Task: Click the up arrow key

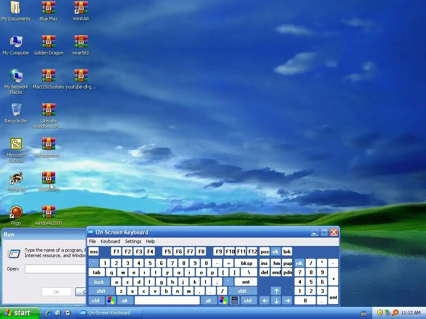Action: tap(276, 291)
